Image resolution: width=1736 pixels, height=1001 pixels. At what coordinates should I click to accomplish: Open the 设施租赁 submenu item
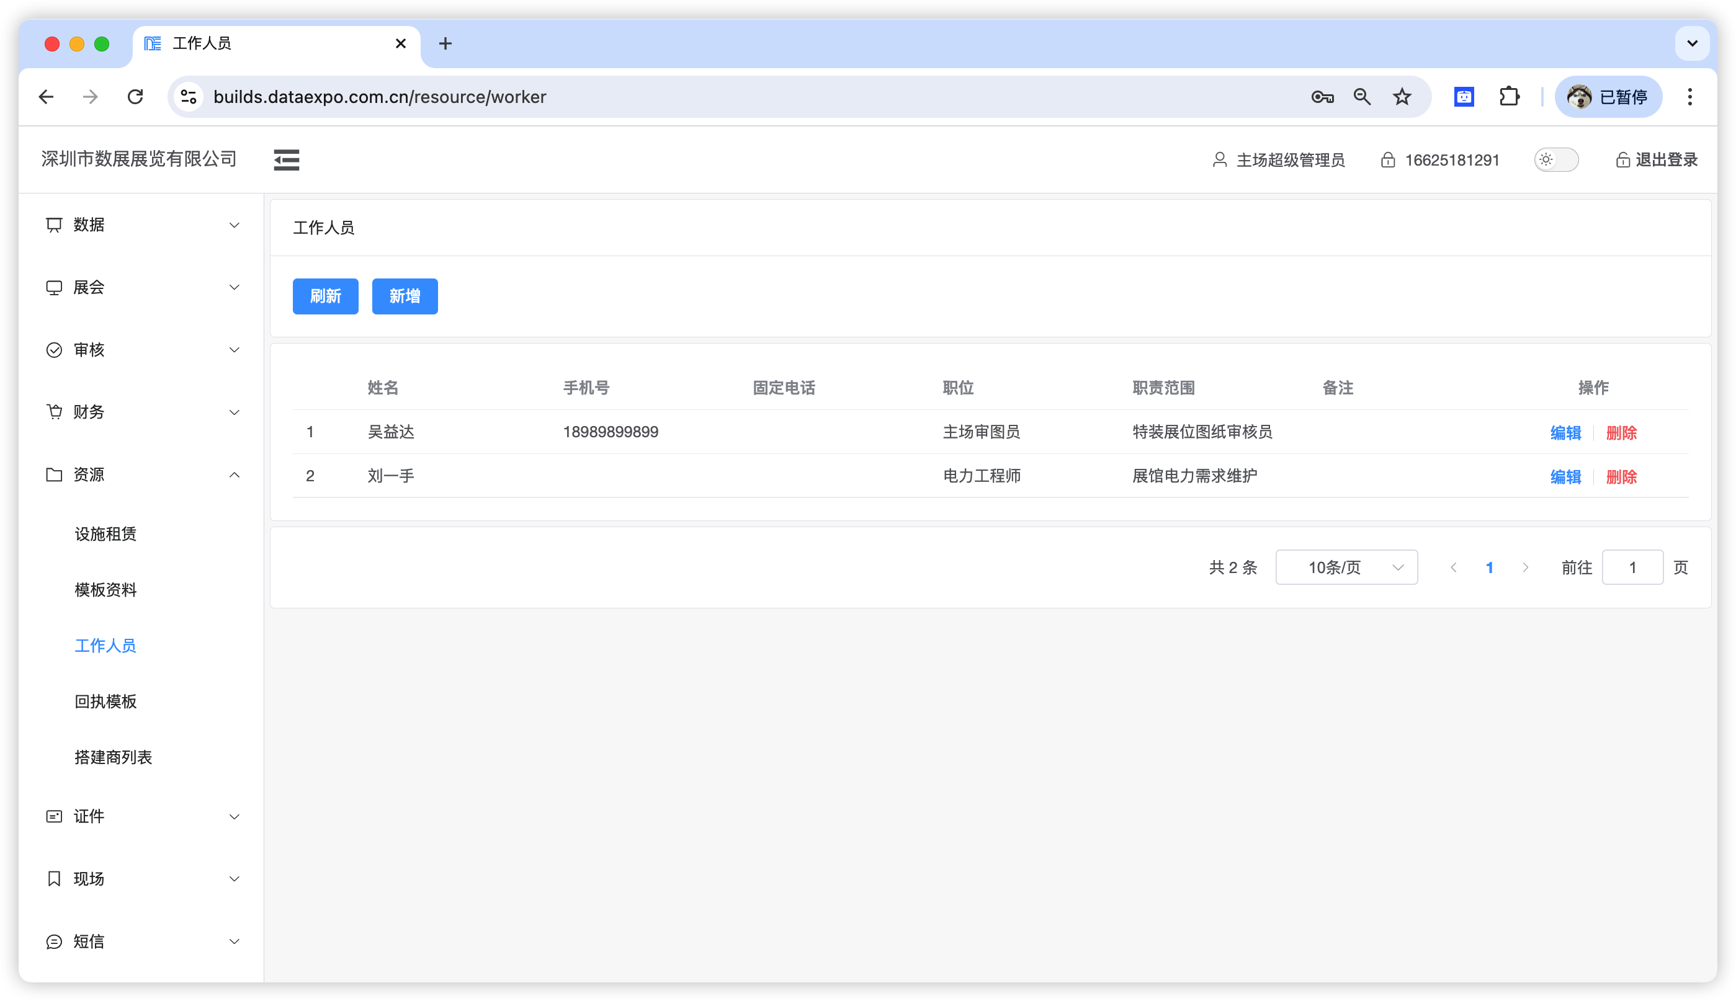click(x=105, y=533)
